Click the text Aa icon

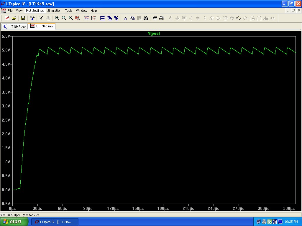pyautogui.click(x=266, y=18)
